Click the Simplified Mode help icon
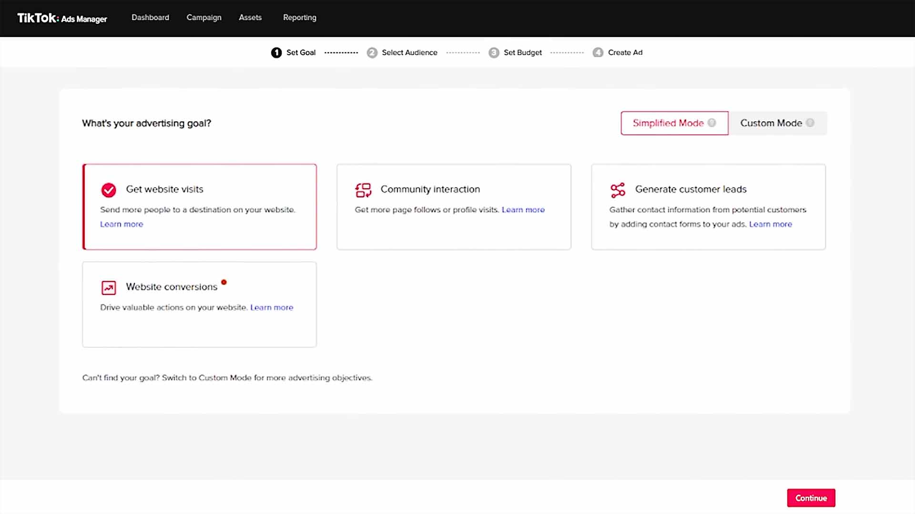The image size is (915, 514). [712, 123]
